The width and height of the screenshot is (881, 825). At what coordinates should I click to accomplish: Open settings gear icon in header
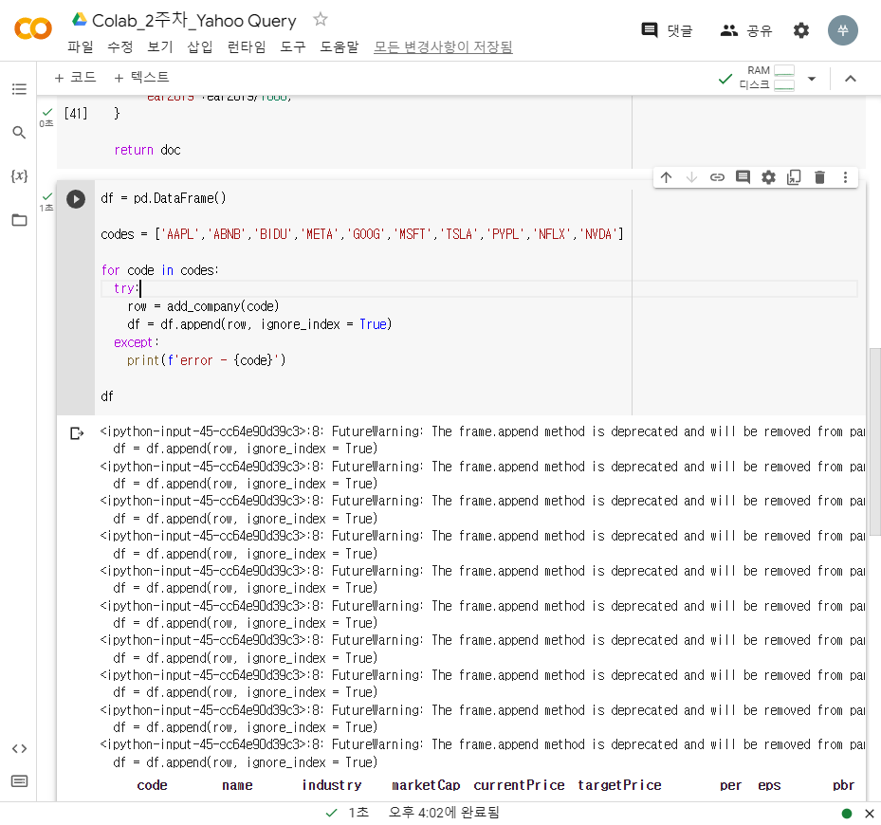coord(800,30)
